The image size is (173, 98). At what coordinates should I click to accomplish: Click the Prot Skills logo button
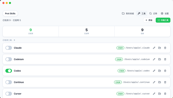click(10, 14)
